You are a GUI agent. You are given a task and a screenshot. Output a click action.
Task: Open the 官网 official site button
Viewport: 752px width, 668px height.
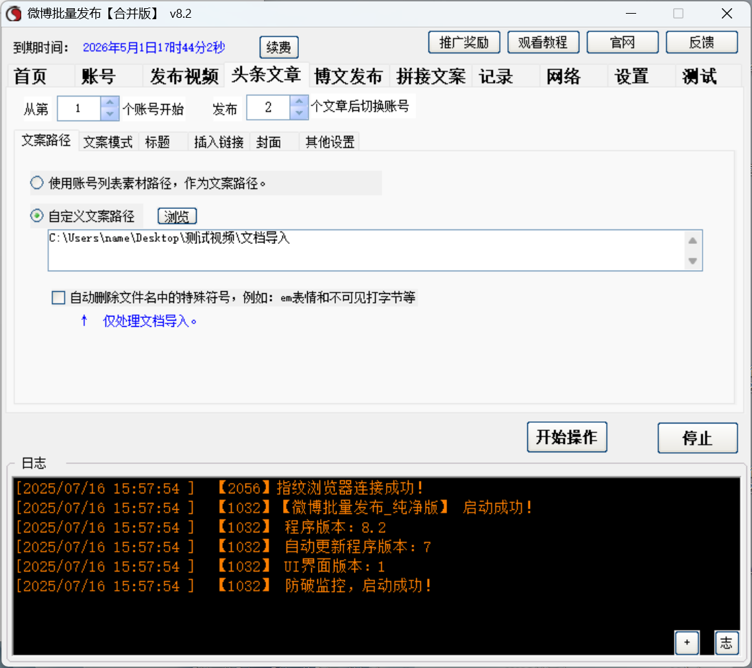(622, 42)
